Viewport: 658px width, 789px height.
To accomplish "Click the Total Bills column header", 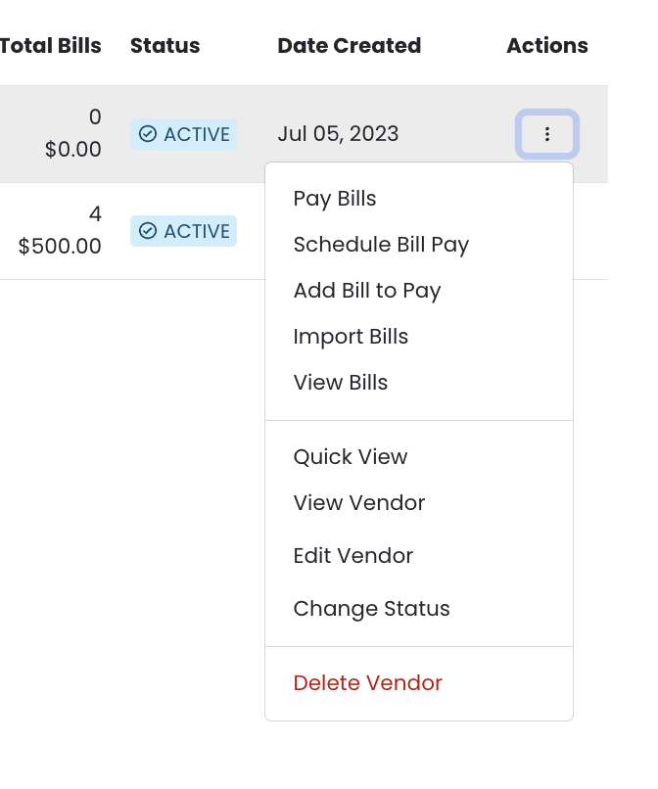I will (50, 46).
